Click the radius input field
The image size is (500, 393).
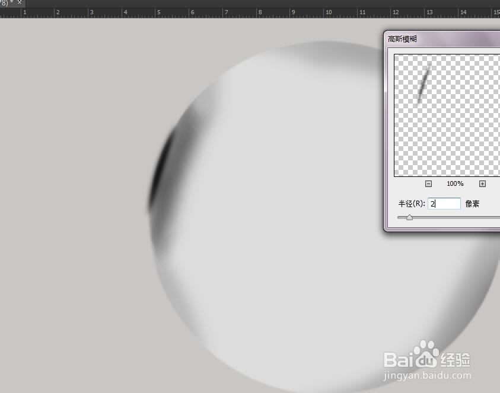point(444,204)
